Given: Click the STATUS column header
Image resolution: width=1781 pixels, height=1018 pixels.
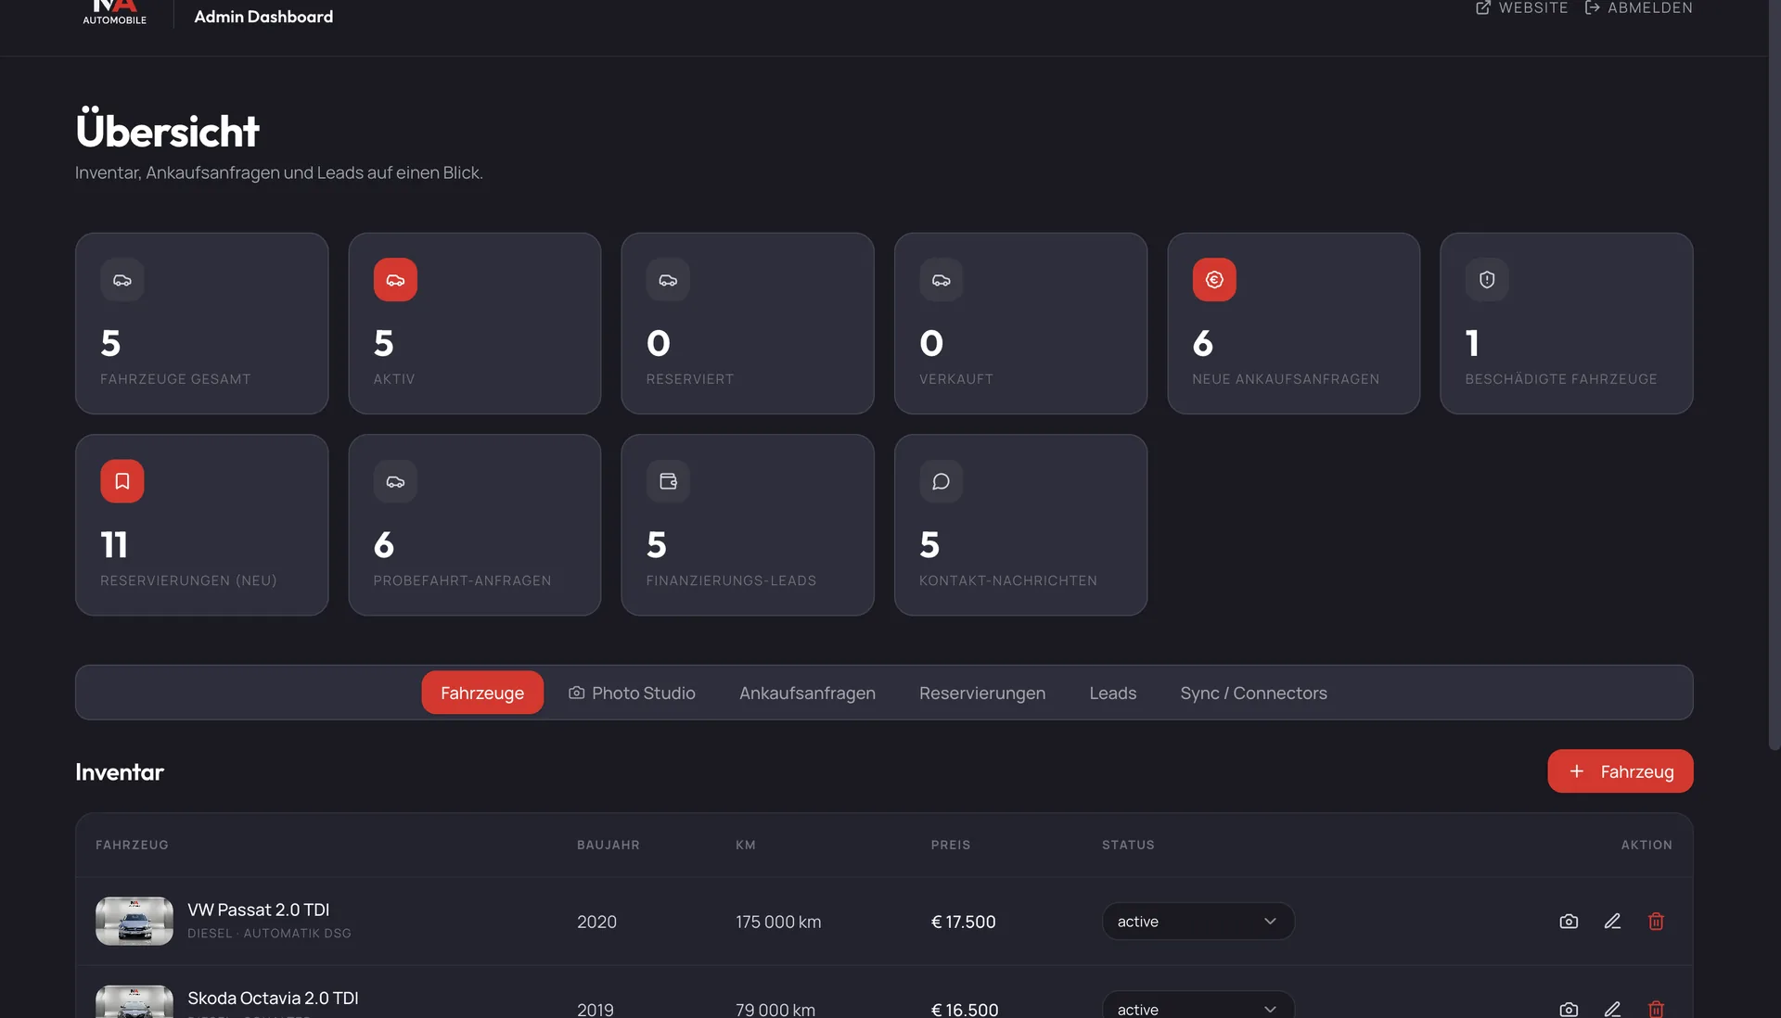Looking at the screenshot, I should (x=1128, y=845).
